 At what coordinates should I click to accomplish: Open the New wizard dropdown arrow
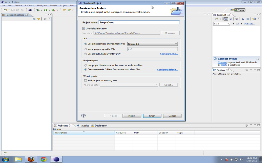coord(9,10)
